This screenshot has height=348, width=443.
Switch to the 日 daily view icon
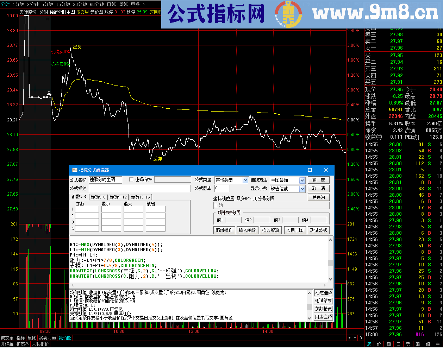click(x=399, y=344)
